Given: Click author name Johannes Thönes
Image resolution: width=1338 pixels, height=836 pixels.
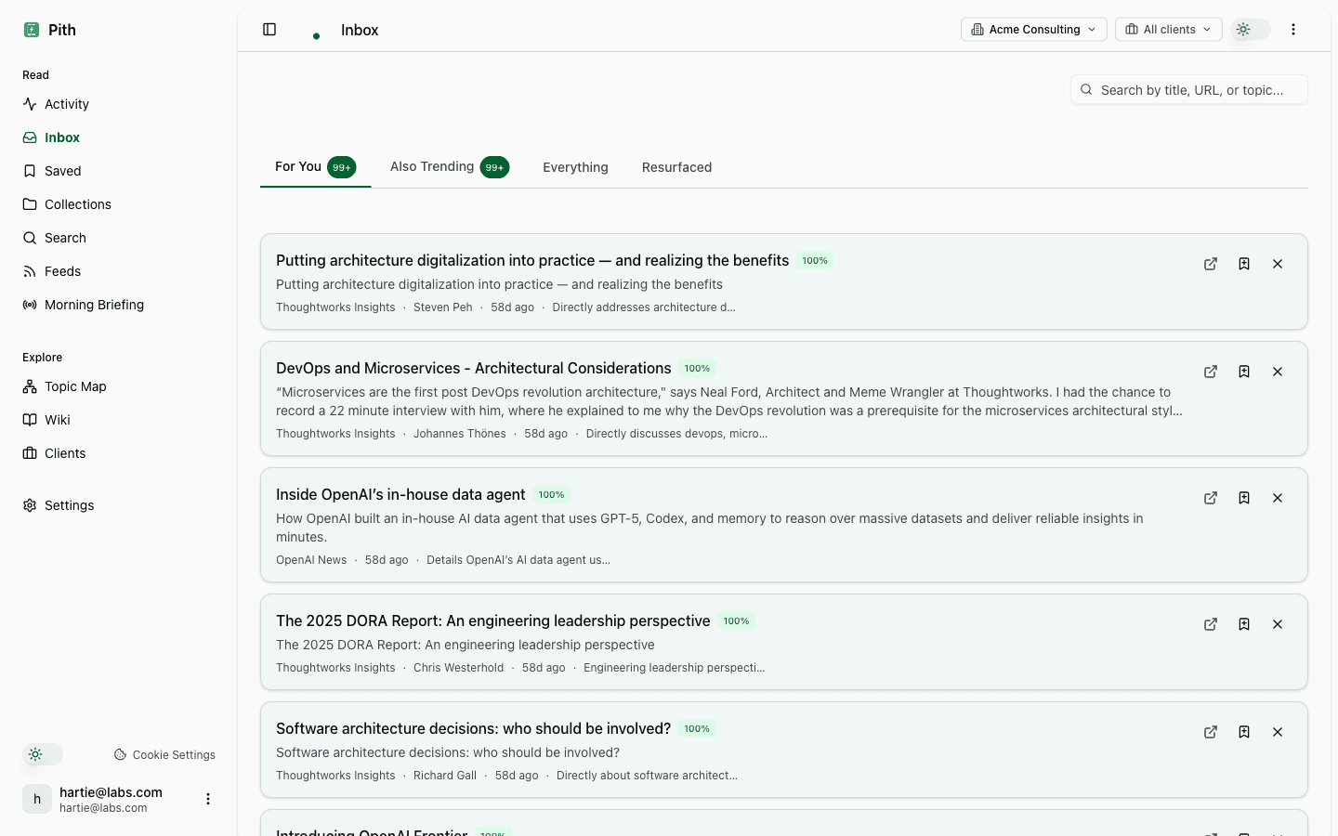Looking at the screenshot, I should tap(460, 434).
